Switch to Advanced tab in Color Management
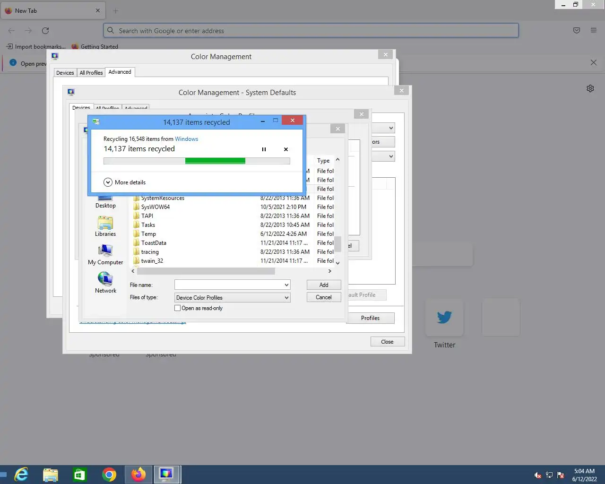Viewport: 605px width, 484px height. tap(120, 72)
